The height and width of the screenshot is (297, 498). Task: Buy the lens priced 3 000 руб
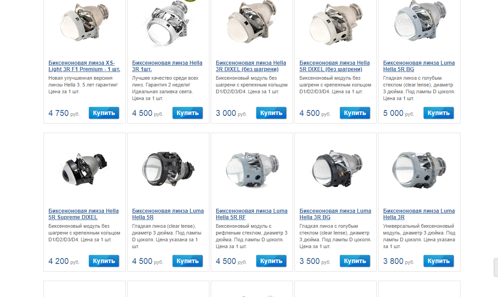271,113
